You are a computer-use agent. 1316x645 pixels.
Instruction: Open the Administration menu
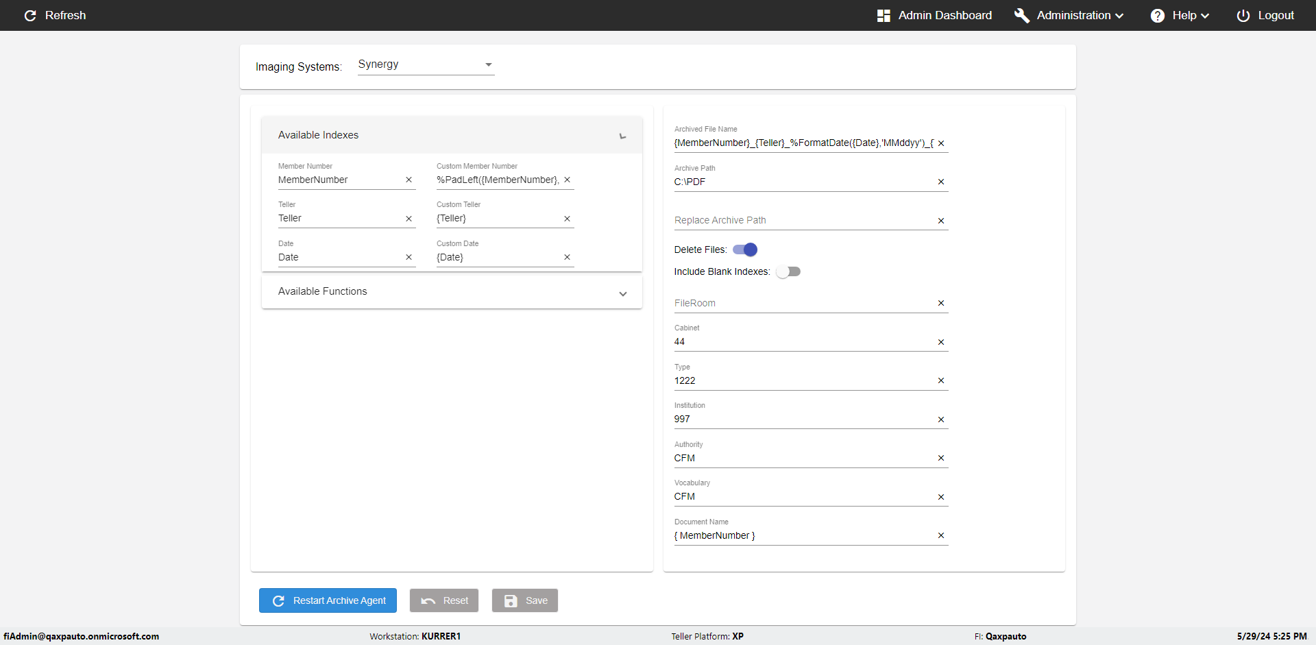1069,15
